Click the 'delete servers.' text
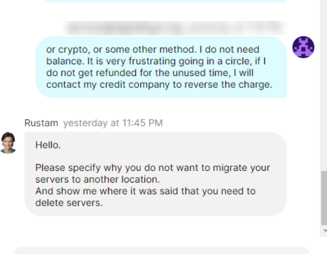327x254 pixels. tap(69, 203)
